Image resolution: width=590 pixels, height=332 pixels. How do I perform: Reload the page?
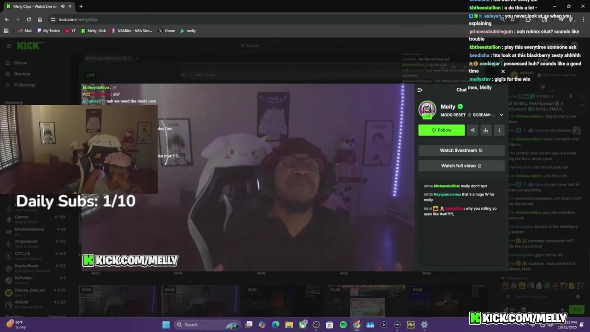(x=29, y=19)
